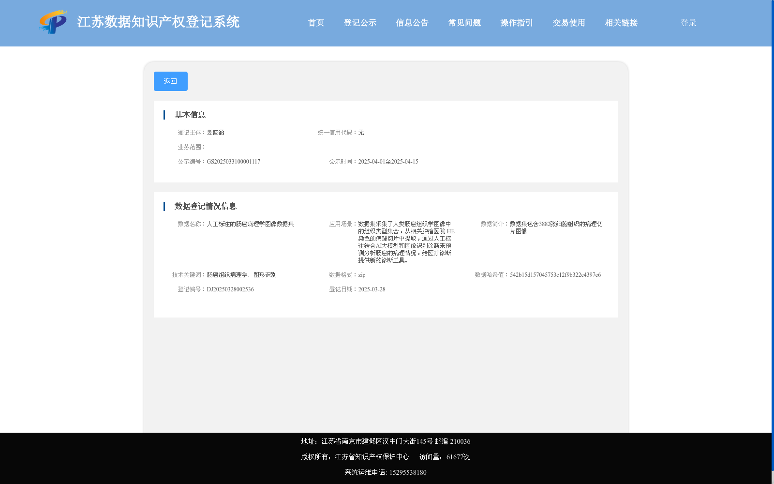
Task: Click the 应用场景 description paragraph
Action: point(406,242)
